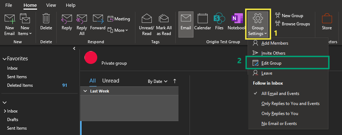Select the group Email view button
This screenshot has height=135, width=342.
[x=186, y=24]
